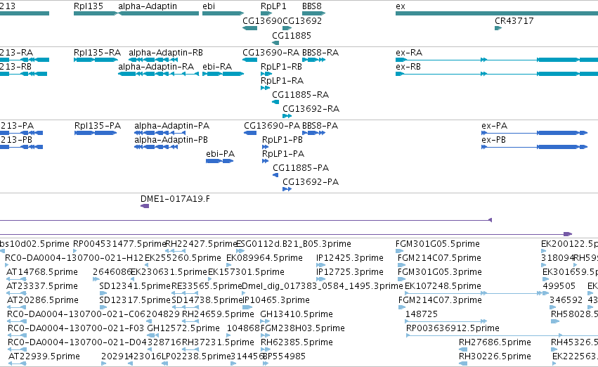
Task: Select EST AT20286.5prime
Action: click(x=43, y=300)
